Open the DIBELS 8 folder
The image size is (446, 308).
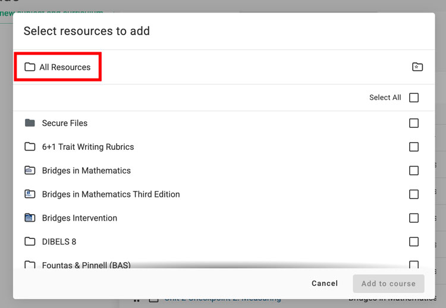click(x=59, y=242)
